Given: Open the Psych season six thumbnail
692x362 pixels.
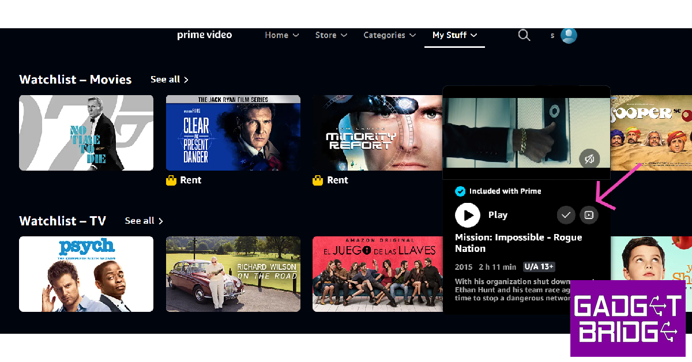Looking at the screenshot, I should click(86, 274).
